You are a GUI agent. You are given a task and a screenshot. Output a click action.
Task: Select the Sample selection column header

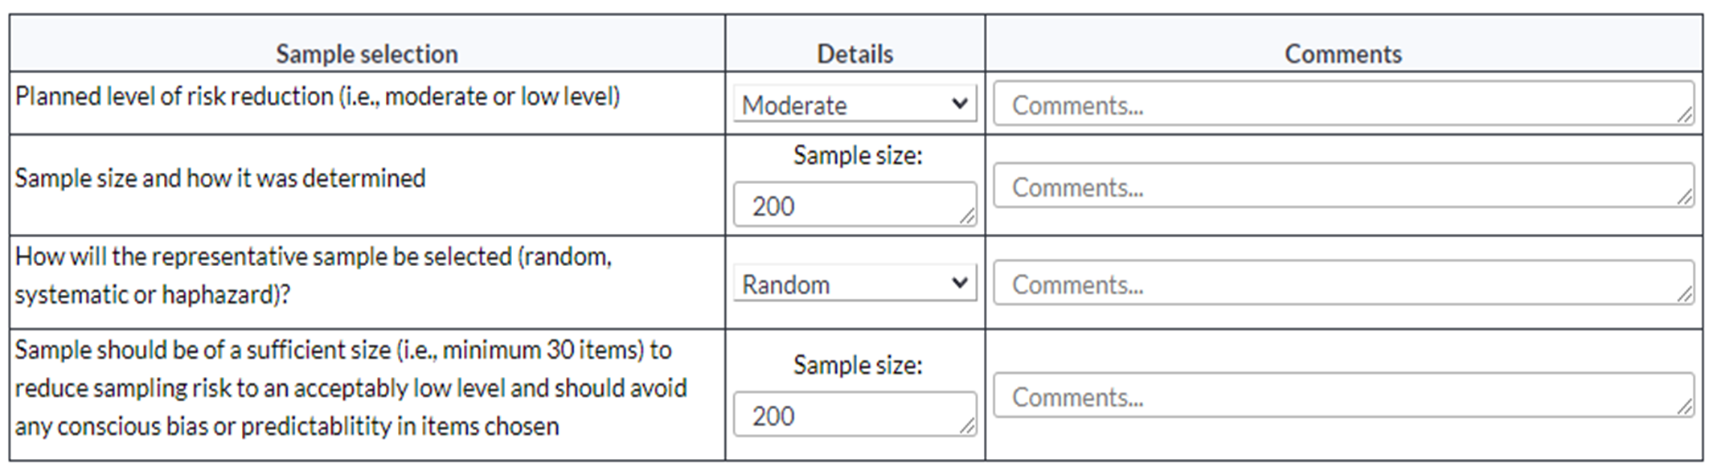[x=367, y=54]
